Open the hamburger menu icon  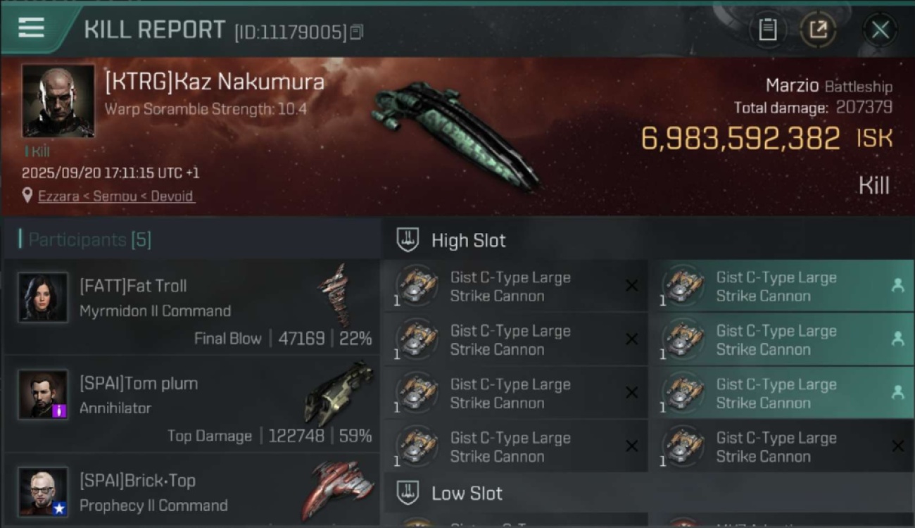coord(31,28)
